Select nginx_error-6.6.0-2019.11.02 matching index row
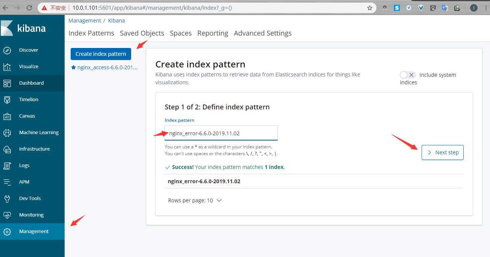 [x=314, y=181]
